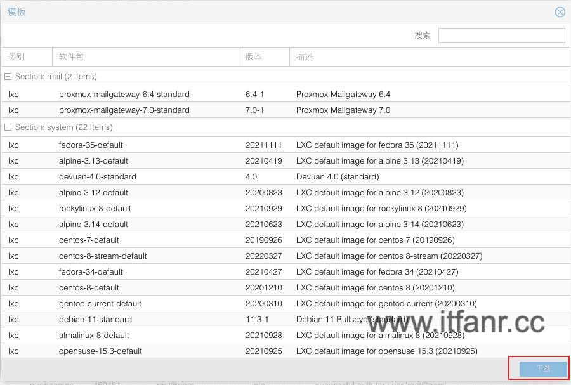This screenshot has height=385, width=571.
Task: Click description for opensuse 15.3 image
Action: coord(387,351)
